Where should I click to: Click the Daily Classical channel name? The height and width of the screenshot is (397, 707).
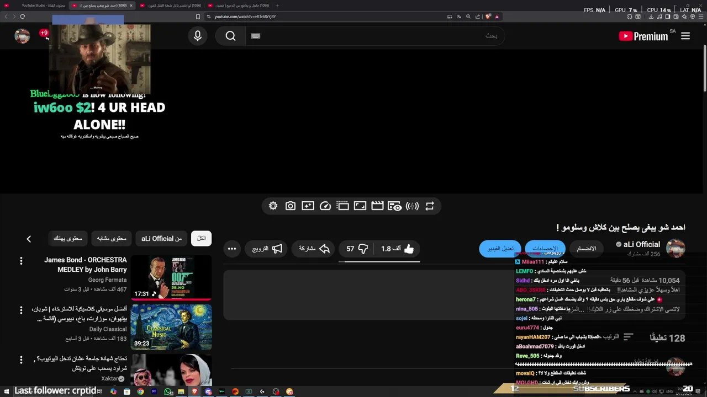tap(108, 329)
